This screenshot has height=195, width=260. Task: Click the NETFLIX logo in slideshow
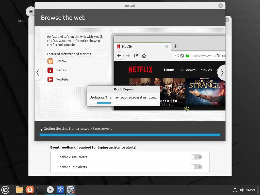[141, 70]
